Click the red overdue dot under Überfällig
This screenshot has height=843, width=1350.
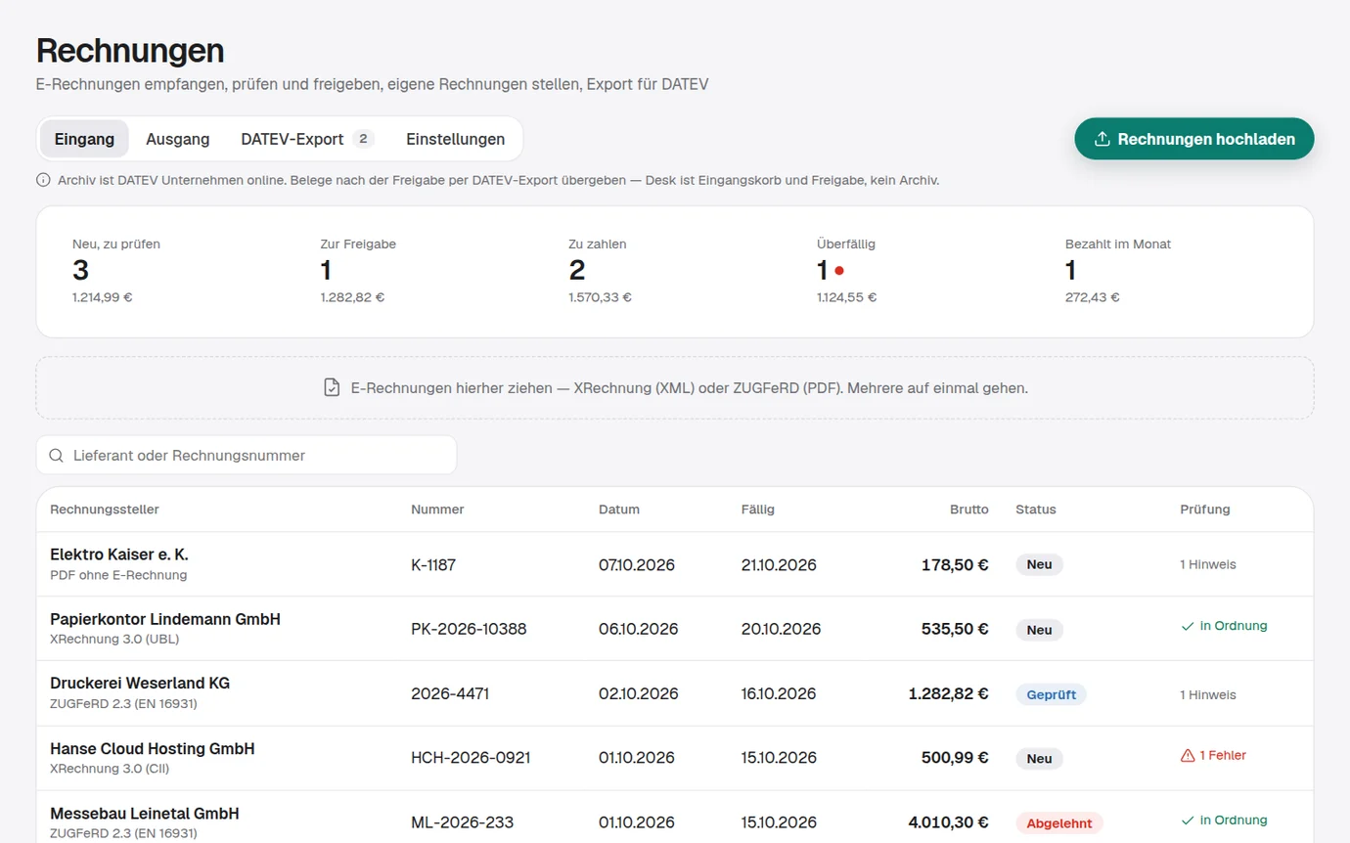coord(839,271)
